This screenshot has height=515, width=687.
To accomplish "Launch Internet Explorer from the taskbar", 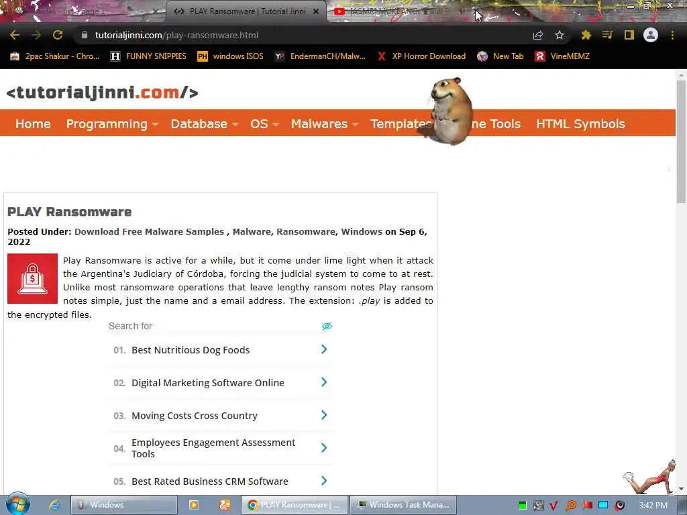I will [x=54, y=505].
